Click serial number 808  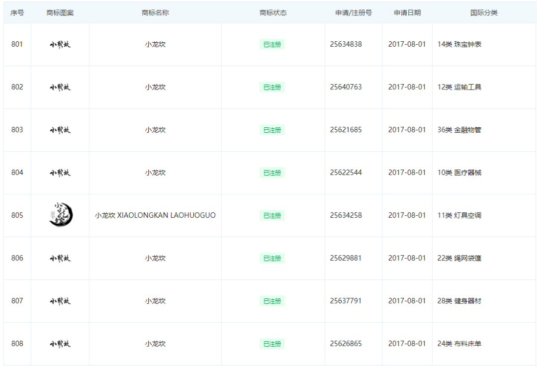17,344
